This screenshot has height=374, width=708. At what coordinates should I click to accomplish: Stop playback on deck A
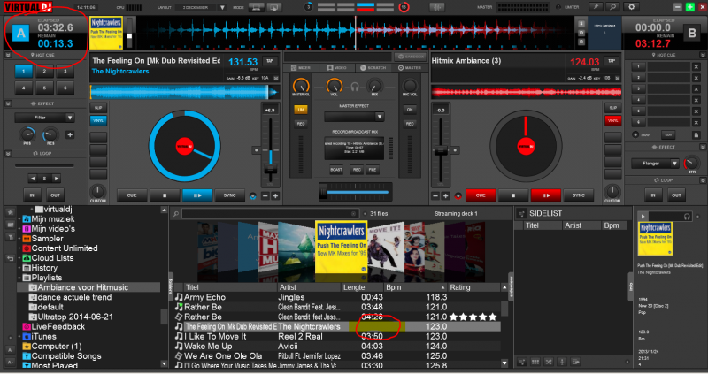coord(165,195)
